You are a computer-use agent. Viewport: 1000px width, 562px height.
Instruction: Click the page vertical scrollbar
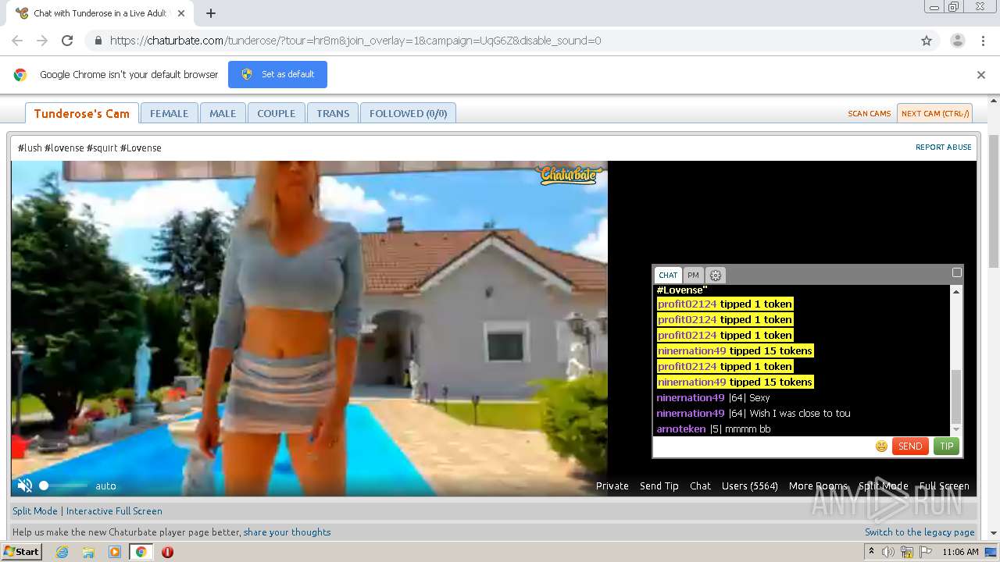pyautogui.click(x=994, y=200)
